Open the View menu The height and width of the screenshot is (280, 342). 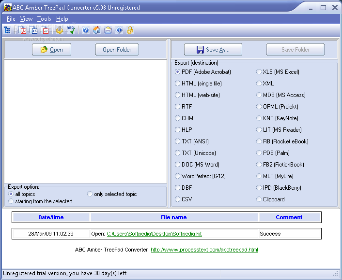click(x=26, y=19)
